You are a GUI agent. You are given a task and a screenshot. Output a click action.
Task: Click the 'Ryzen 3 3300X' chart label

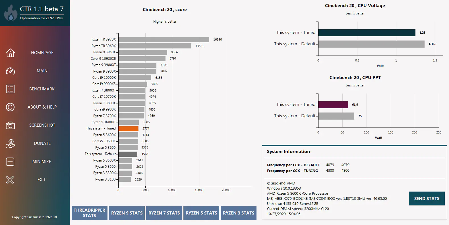(x=105, y=173)
